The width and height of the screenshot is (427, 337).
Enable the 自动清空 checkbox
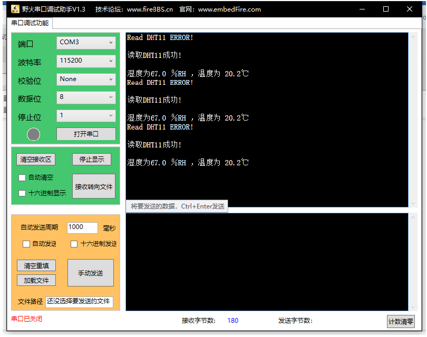point(22,177)
